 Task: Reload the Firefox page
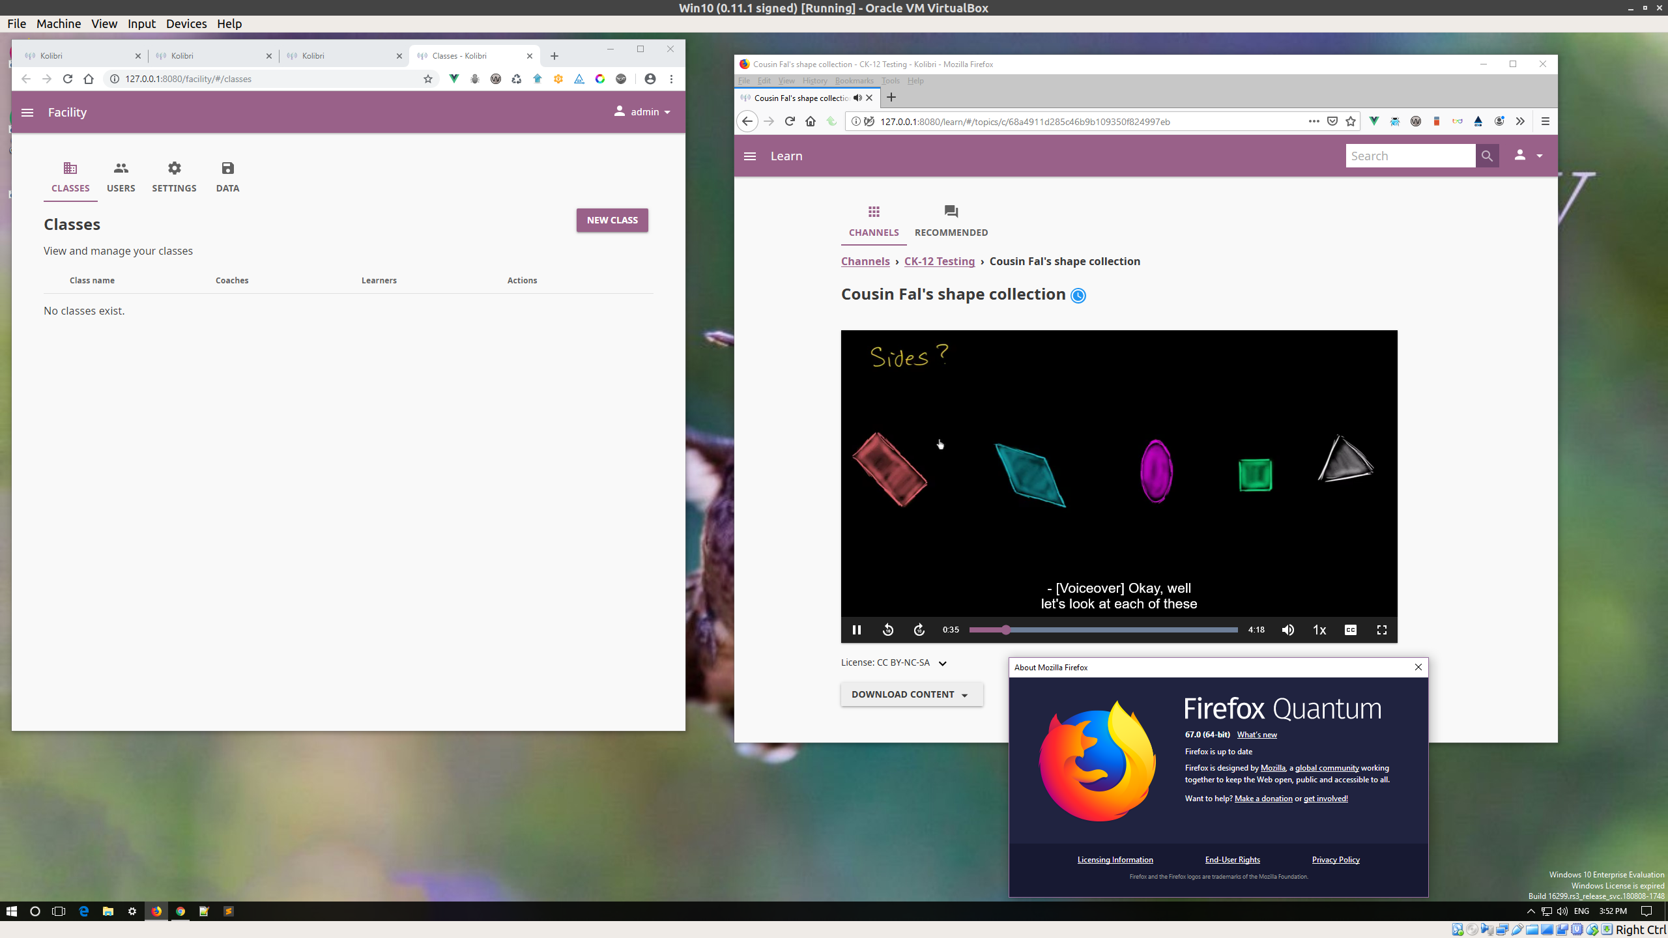(790, 121)
